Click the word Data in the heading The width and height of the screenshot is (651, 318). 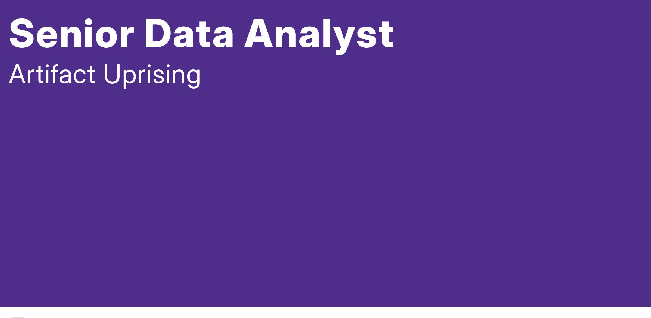189,34
